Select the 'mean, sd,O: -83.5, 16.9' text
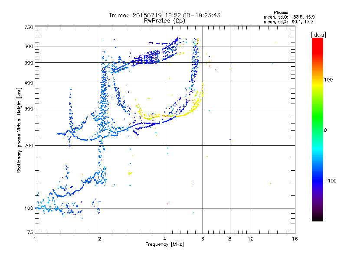This screenshot has height=260, width=347. 289,17
